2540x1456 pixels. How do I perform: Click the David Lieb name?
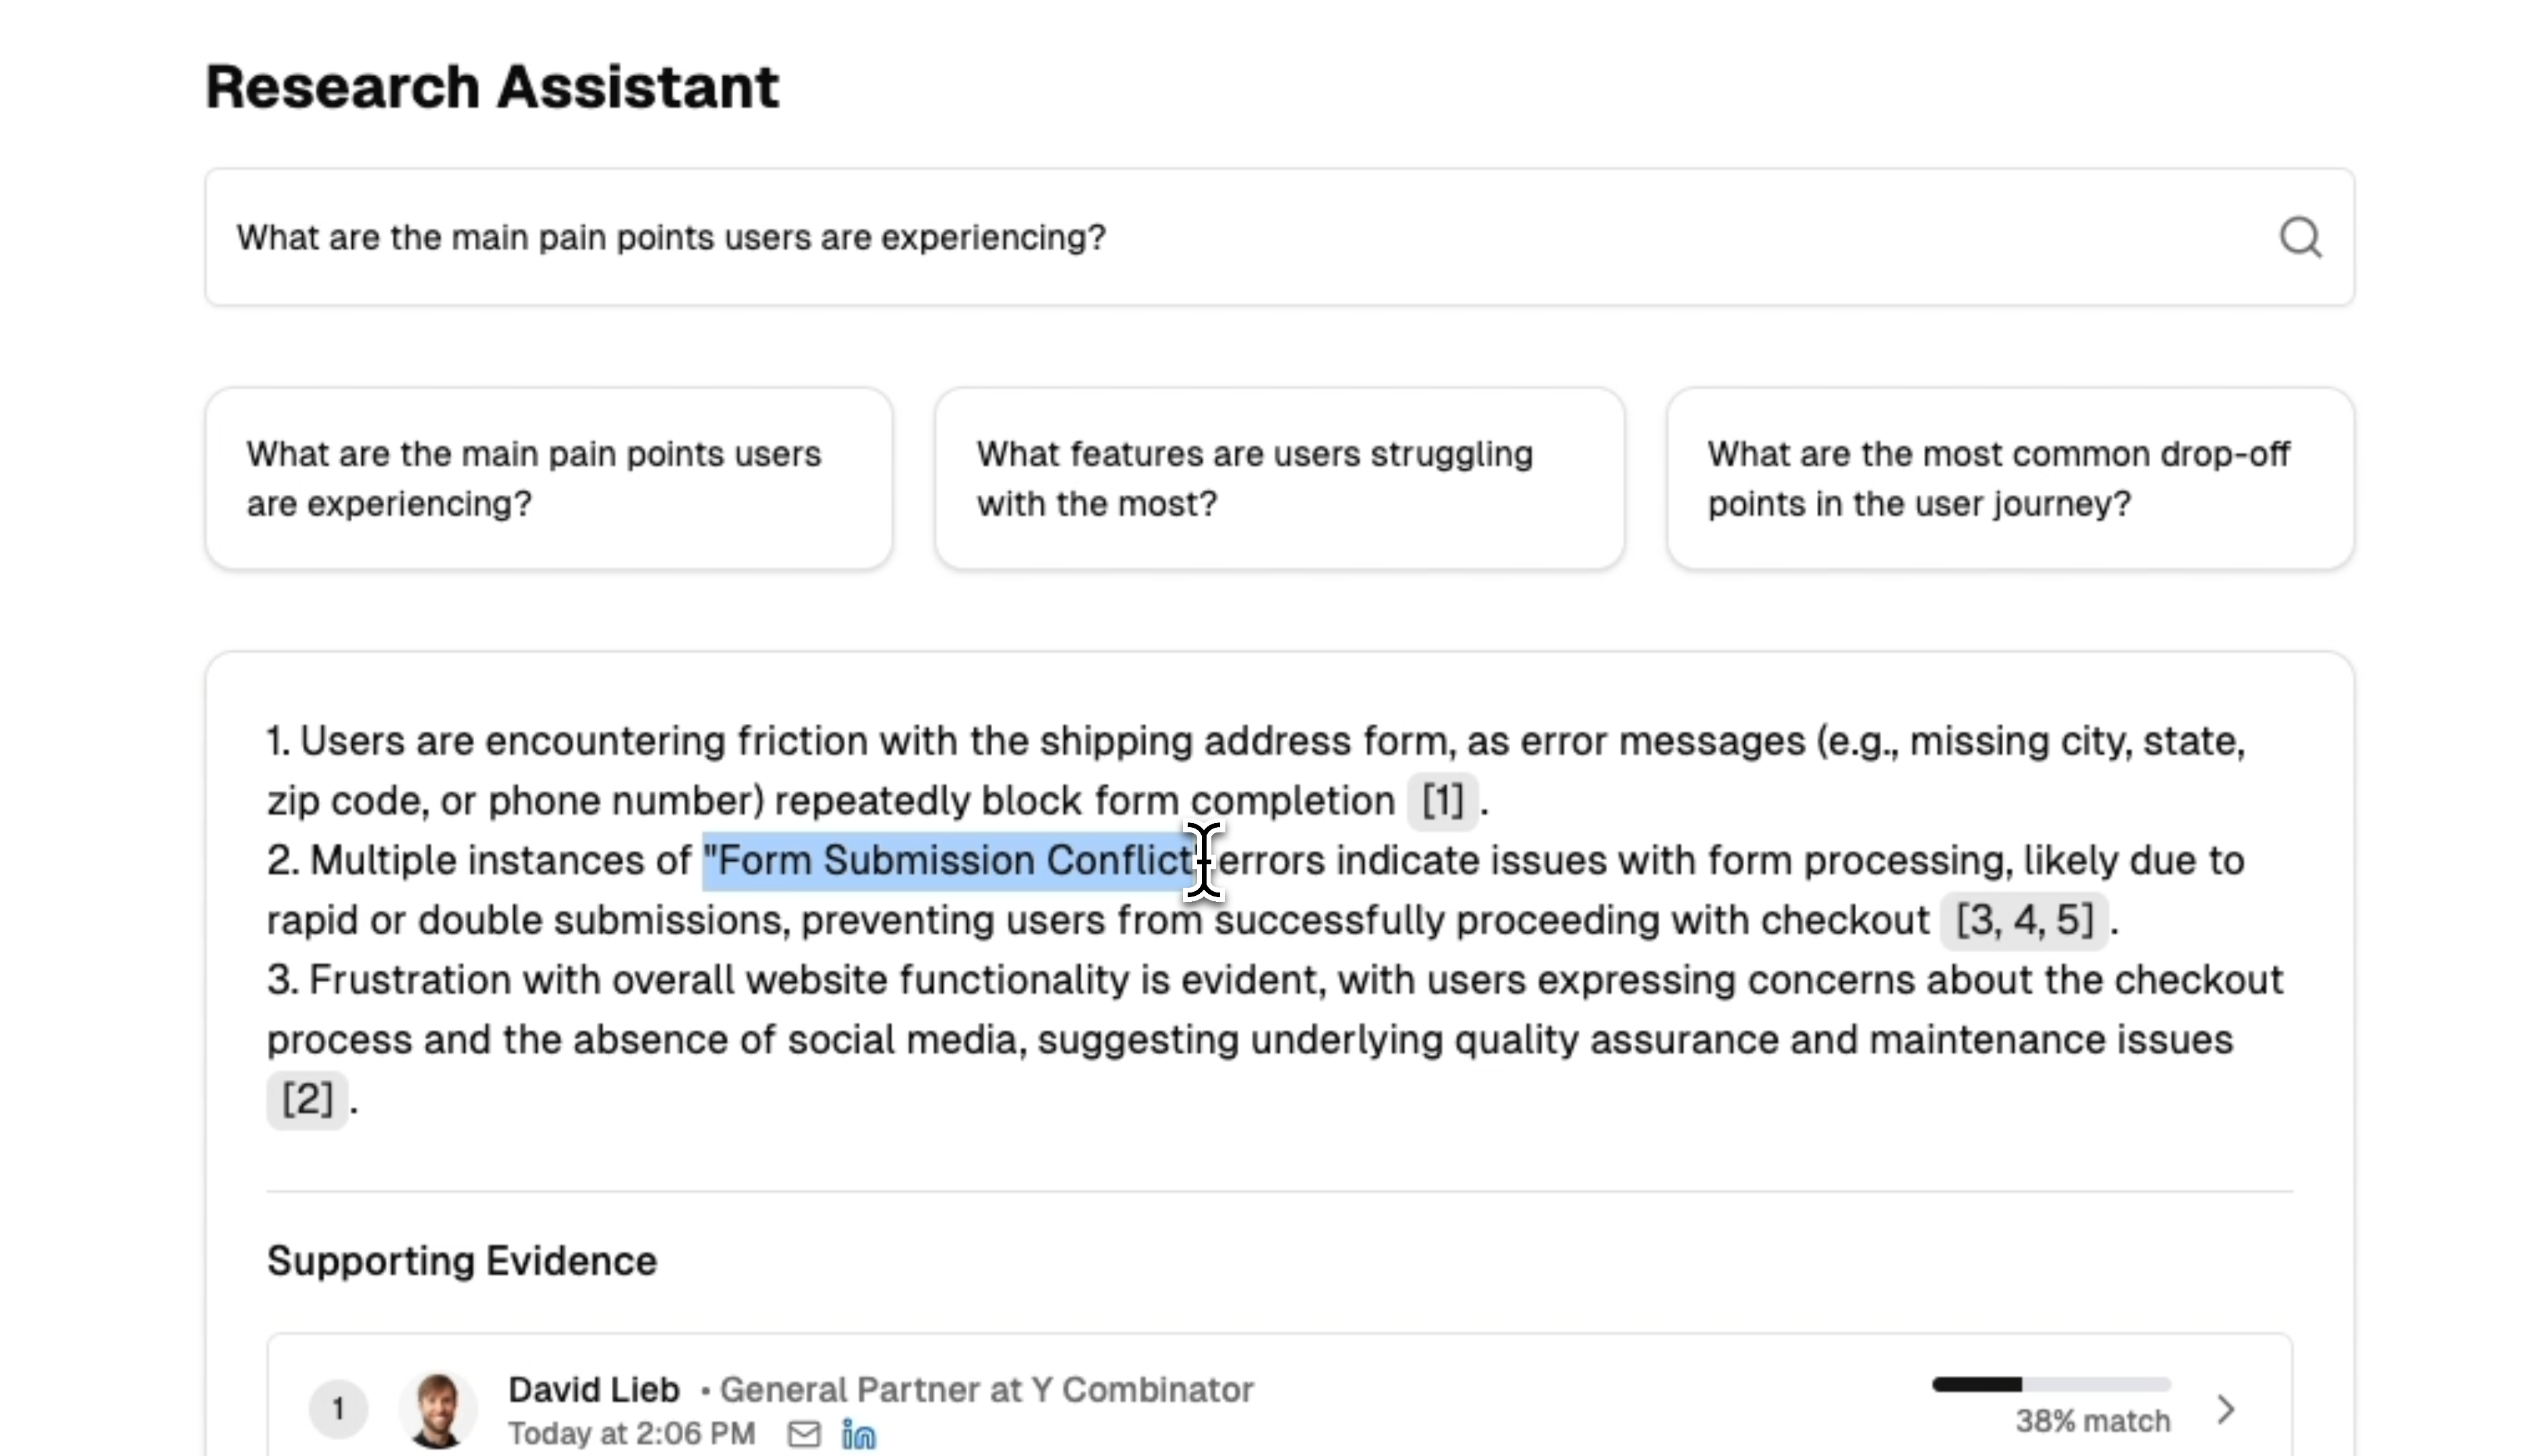(594, 1389)
